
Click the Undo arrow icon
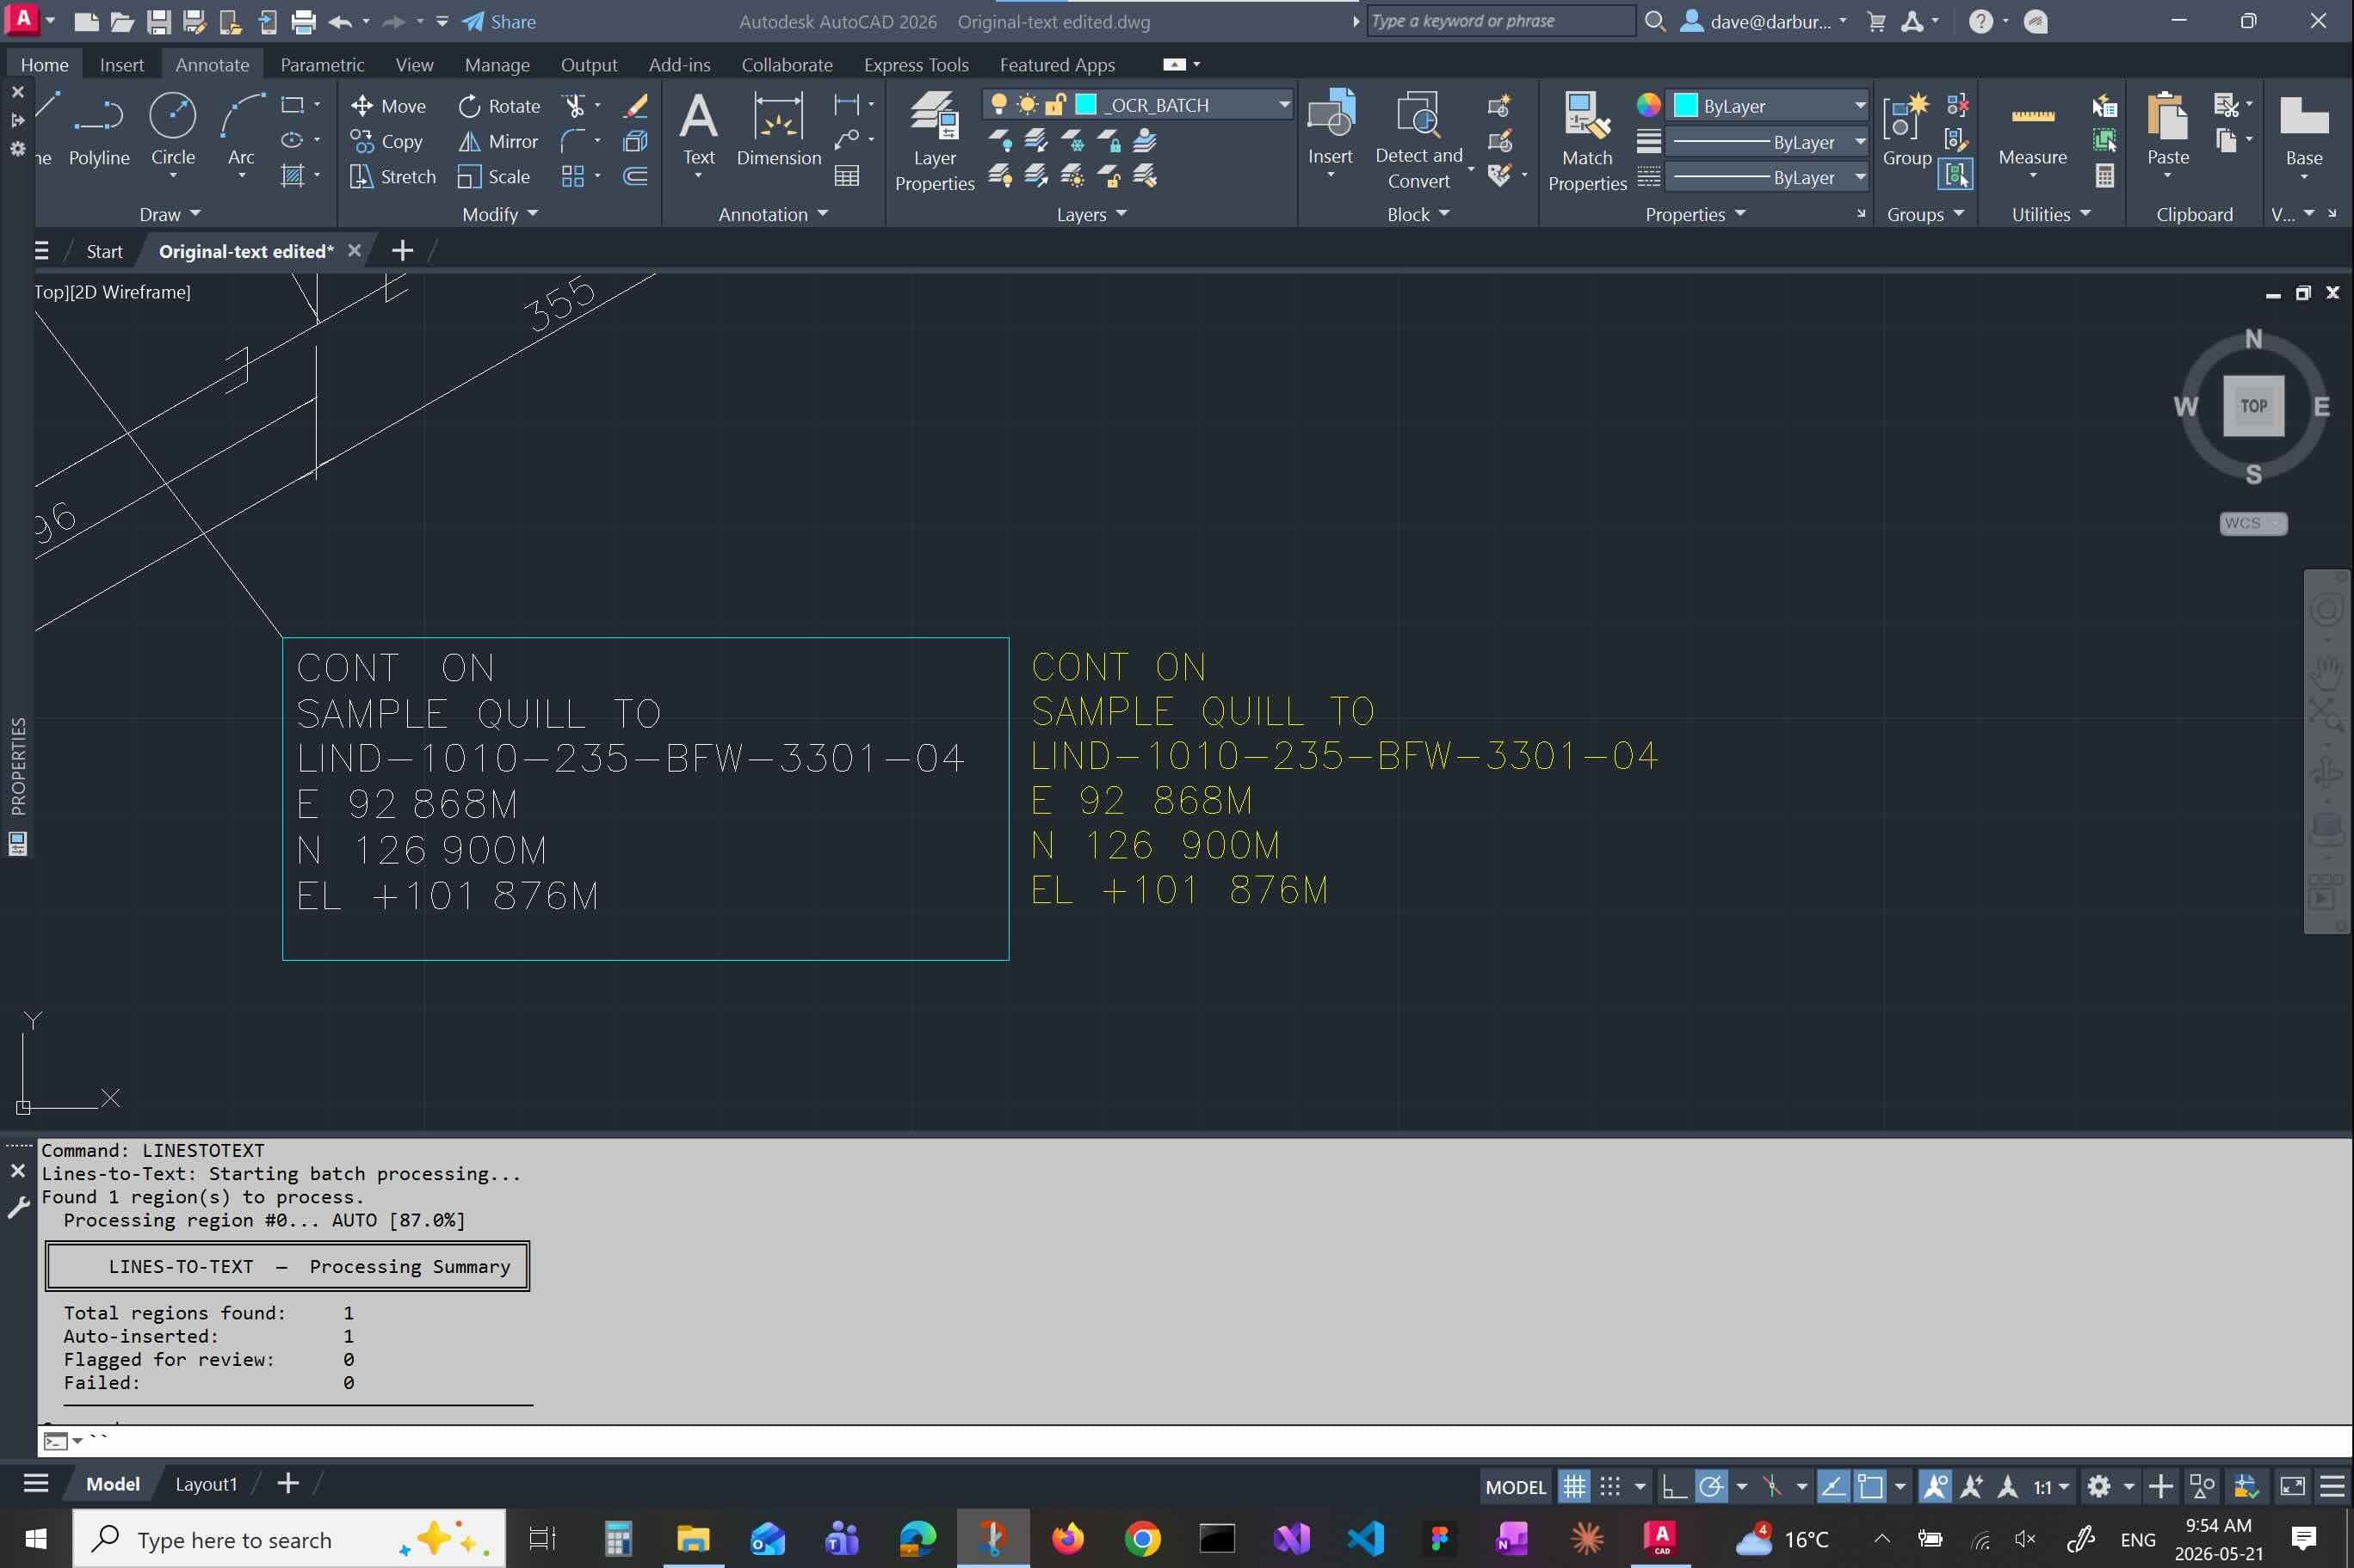[x=340, y=21]
